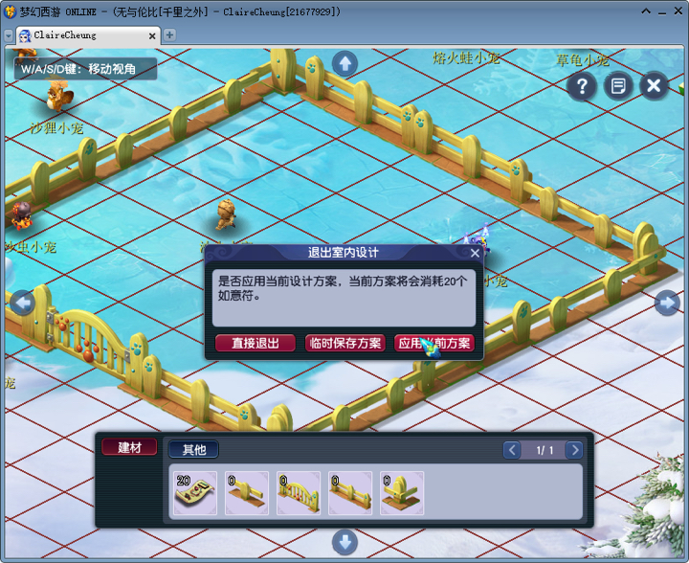689x563 pixels.
Task: Go to previous page of materials
Action: pos(512,450)
